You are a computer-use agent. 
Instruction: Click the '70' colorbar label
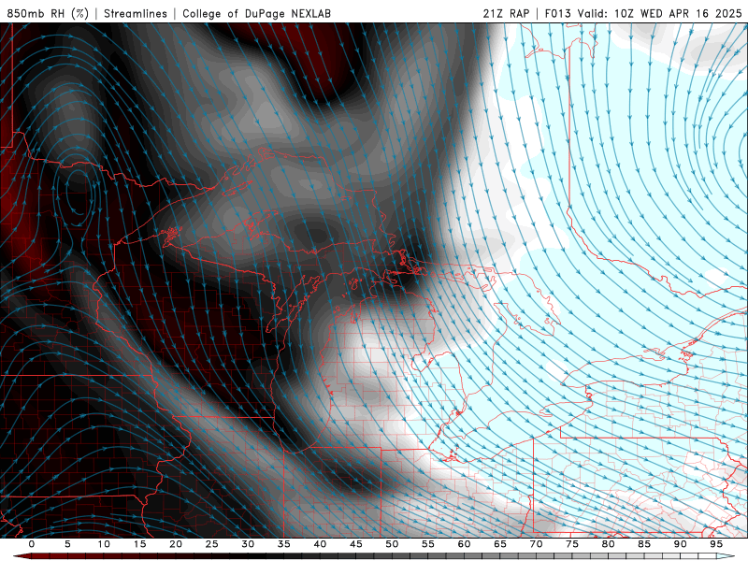click(536, 544)
